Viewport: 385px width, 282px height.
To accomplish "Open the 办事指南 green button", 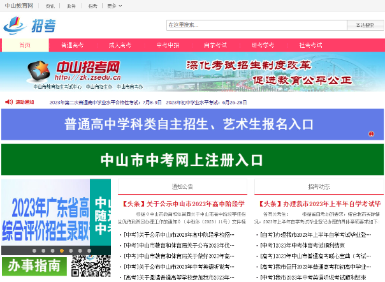I will [x=34, y=266].
